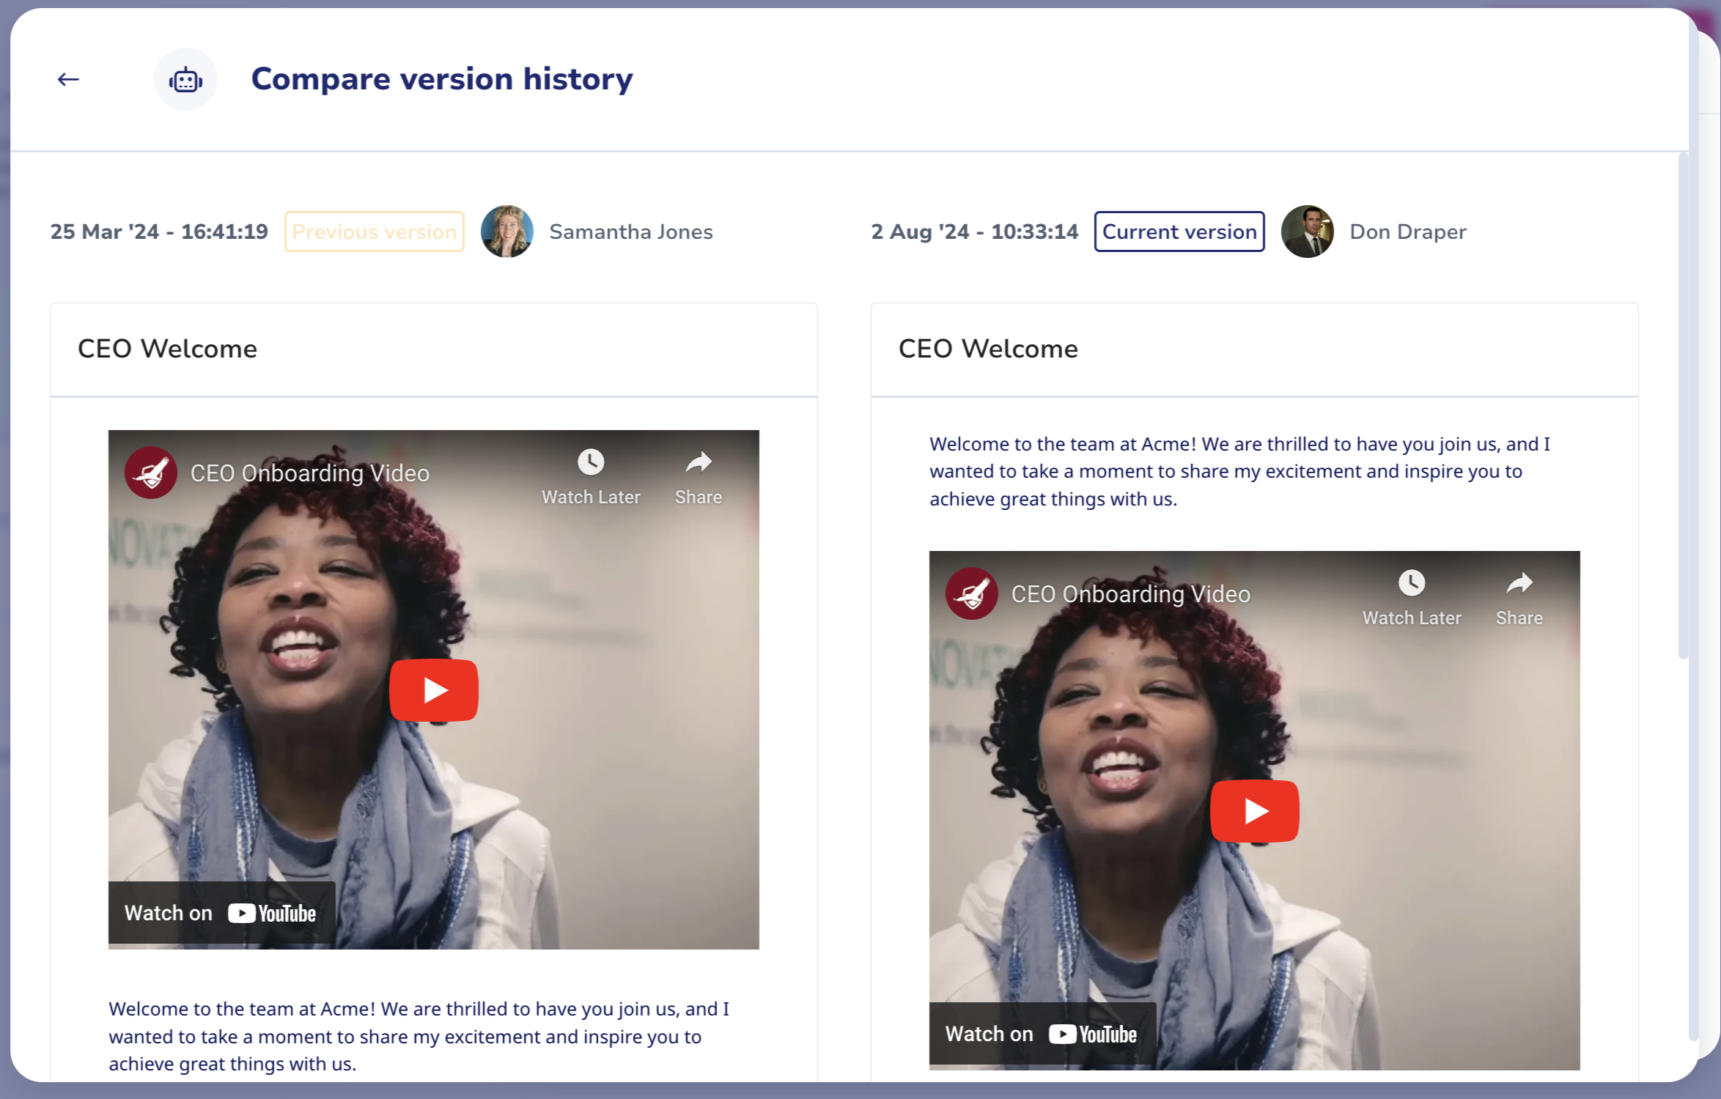Click Share arrow in right video
Image resolution: width=1721 pixels, height=1099 pixels.
[x=1519, y=583]
